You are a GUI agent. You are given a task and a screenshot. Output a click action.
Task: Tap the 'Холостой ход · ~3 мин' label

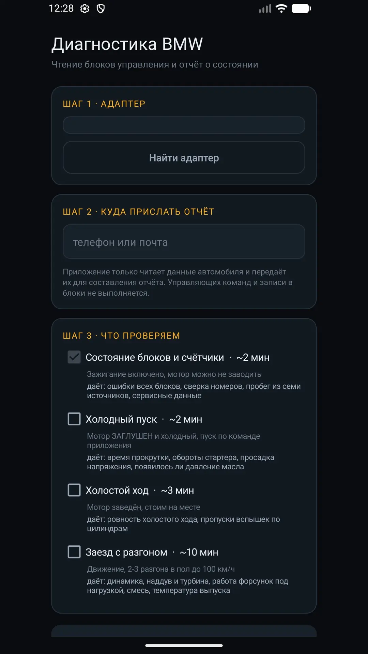[x=140, y=490]
